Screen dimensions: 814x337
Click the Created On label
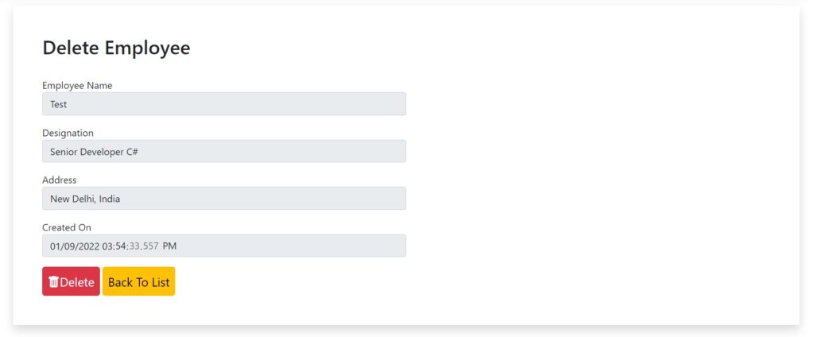point(67,227)
